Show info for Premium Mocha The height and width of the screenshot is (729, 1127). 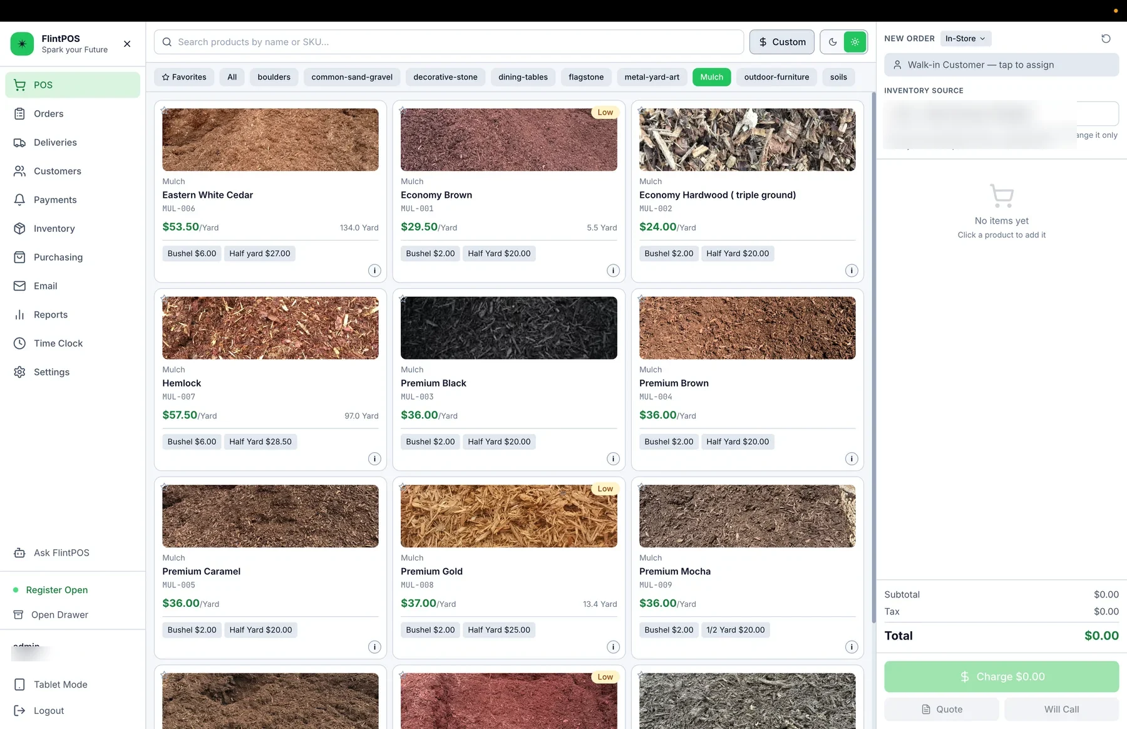(852, 647)
